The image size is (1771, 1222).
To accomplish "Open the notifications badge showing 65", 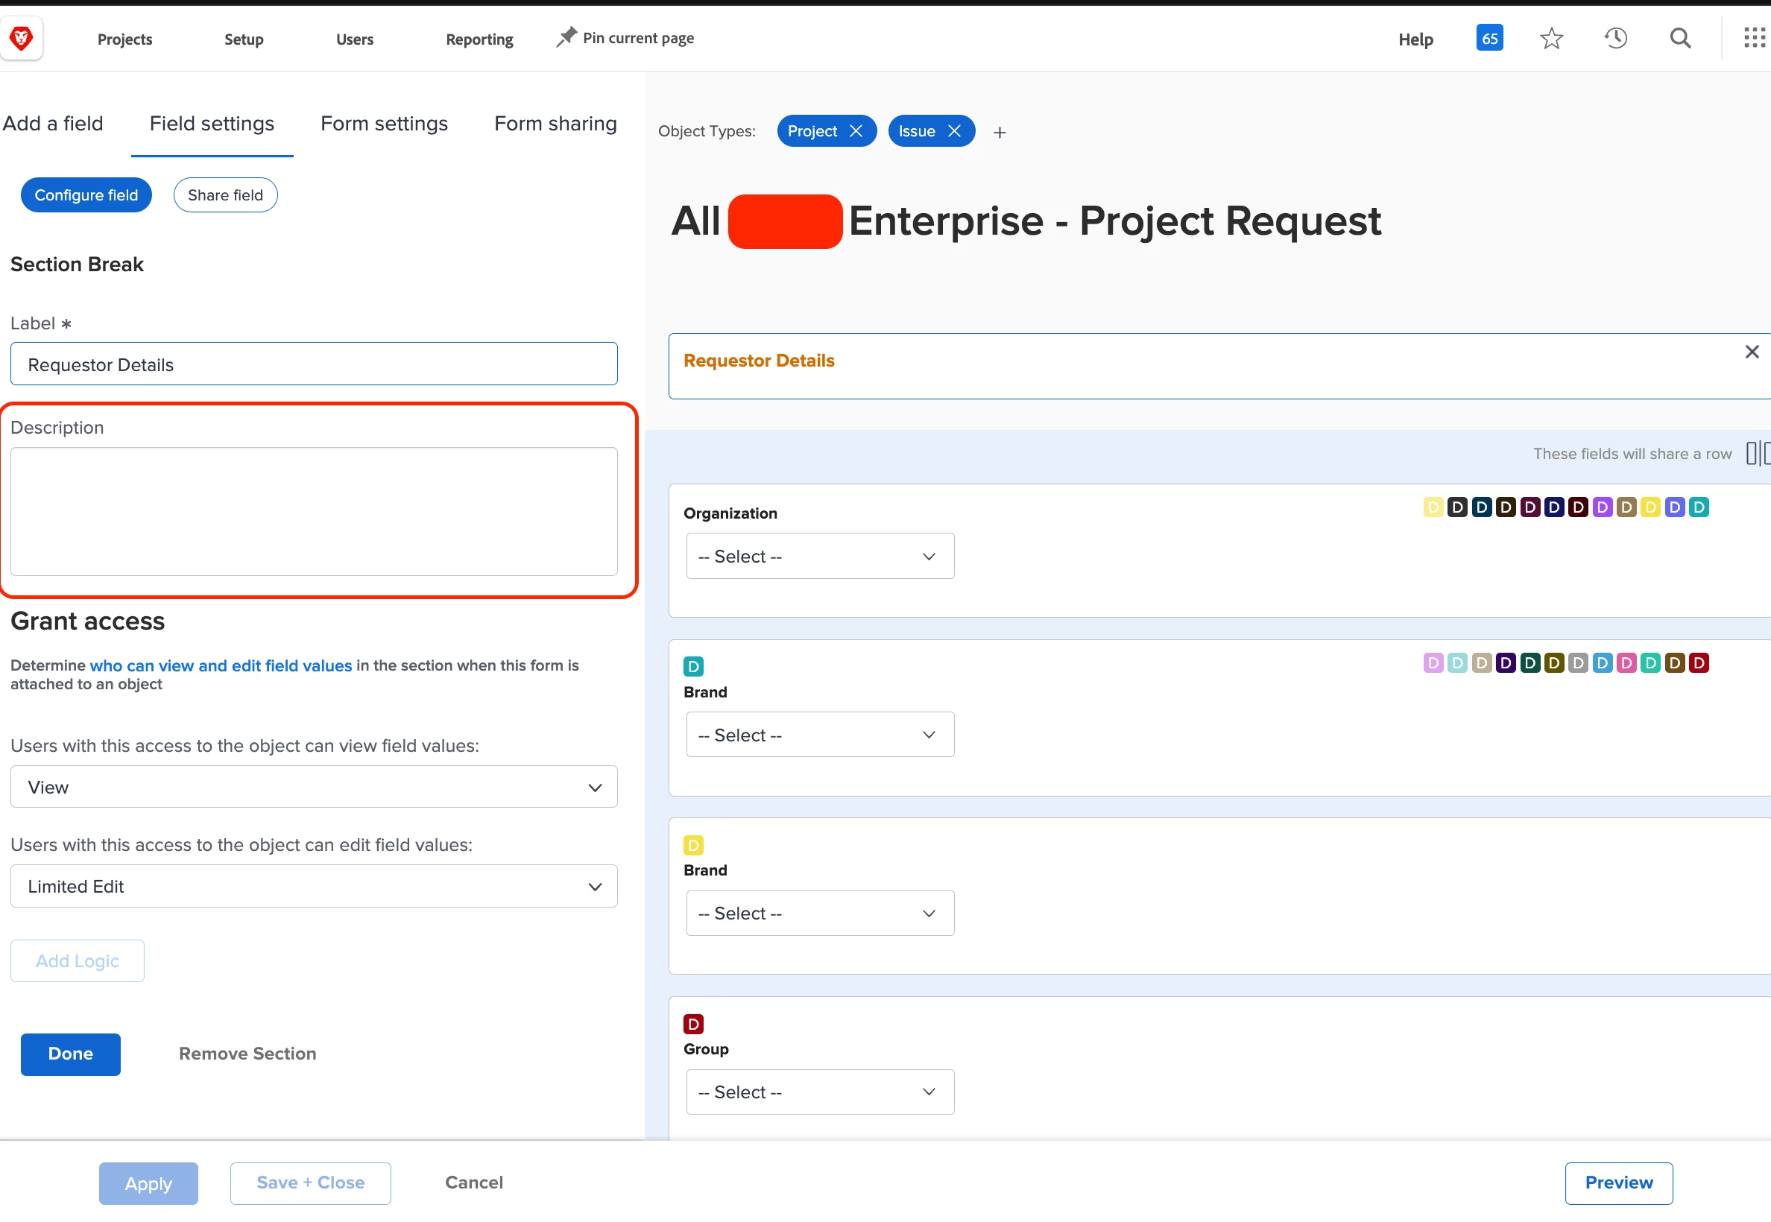I will coord(1489,38).
